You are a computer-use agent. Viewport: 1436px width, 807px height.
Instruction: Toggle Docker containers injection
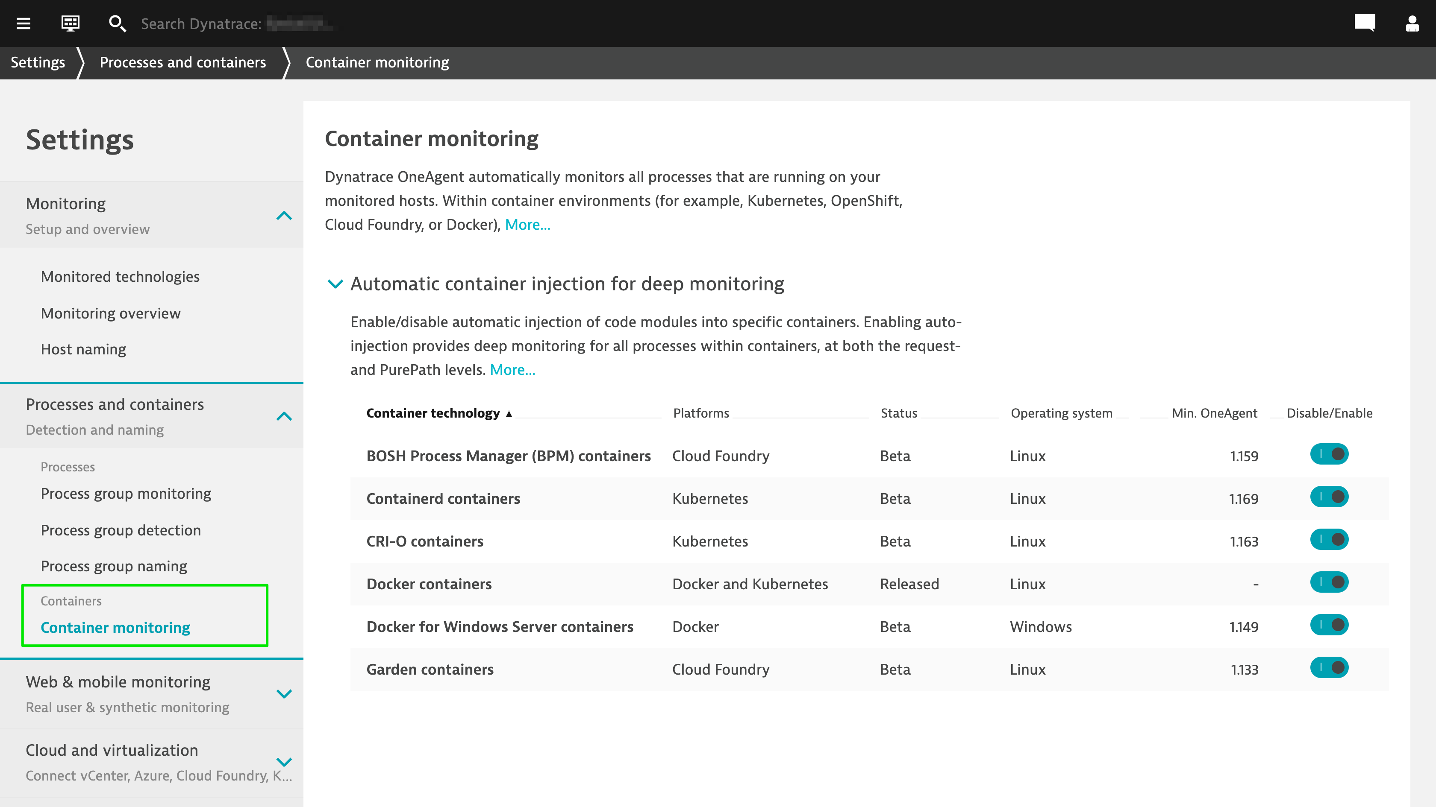(1329, 582)
